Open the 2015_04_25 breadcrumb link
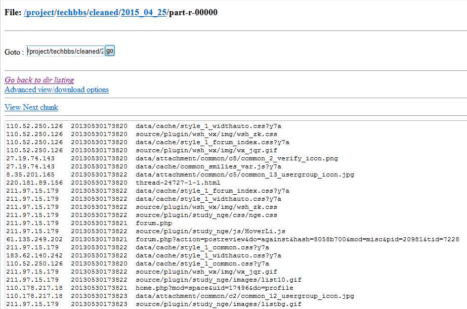Viewport: 467px width, 309px height. [144, 13]
